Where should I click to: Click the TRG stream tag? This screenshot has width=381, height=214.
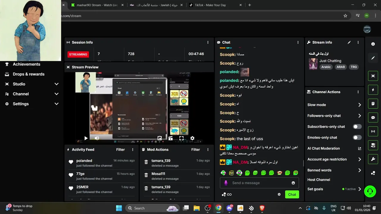[x=354, y=67]
